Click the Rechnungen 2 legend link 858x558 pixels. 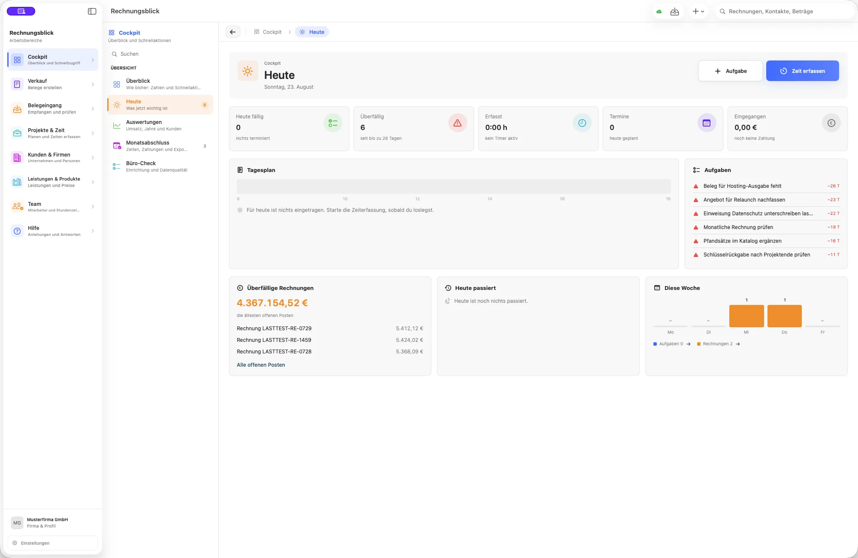point(719,344)
